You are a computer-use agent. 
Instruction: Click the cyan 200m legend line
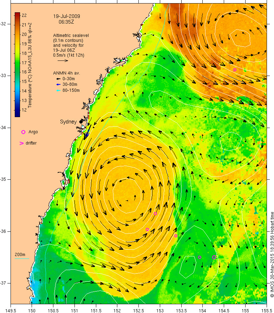[22, 259]
